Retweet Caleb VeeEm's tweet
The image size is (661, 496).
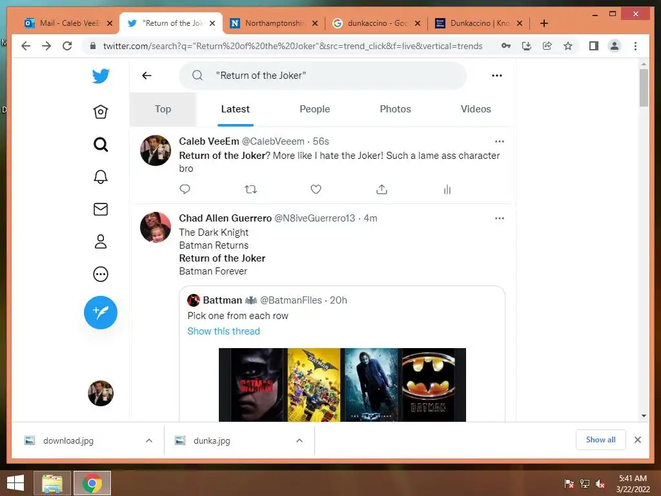[250, 189]
